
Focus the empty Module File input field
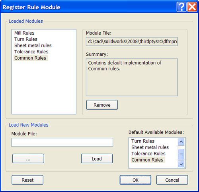click(62, 142)
